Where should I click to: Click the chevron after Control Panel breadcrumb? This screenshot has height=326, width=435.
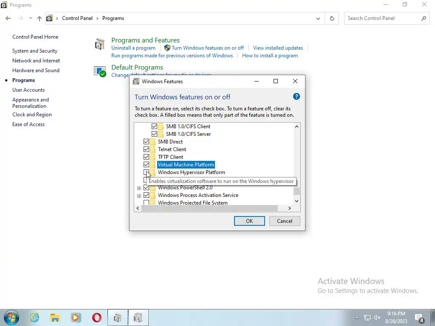[97, 18]
